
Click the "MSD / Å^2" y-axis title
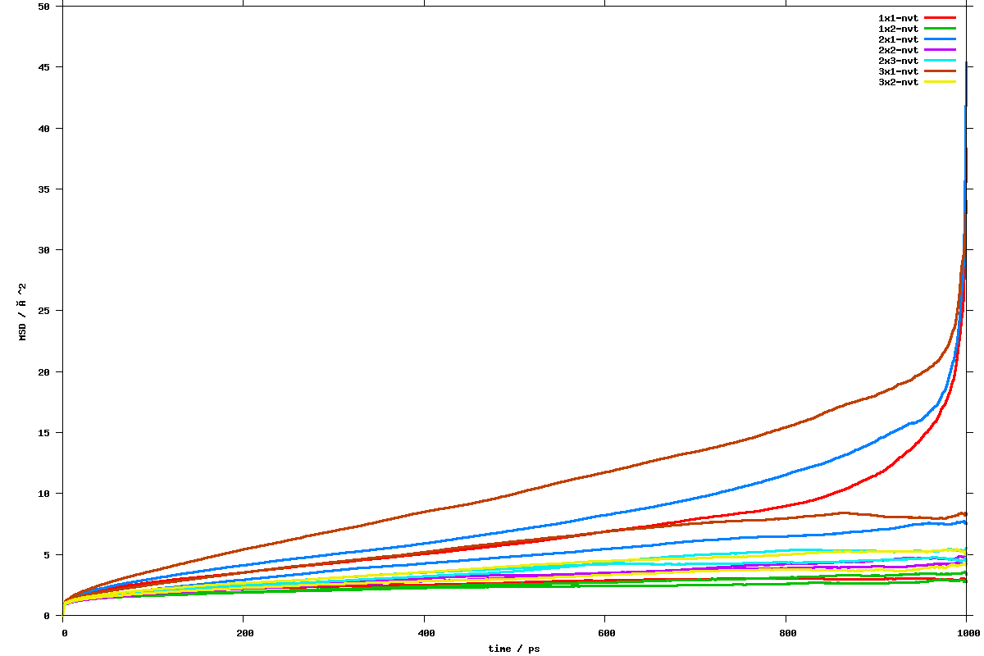click(x=23, y=309)
